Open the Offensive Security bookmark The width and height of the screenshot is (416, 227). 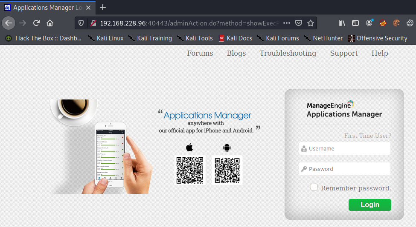[x=378, y=38]
